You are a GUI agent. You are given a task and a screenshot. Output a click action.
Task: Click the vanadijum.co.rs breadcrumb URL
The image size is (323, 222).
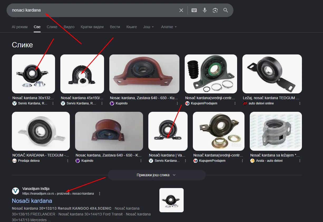[58, 194]
